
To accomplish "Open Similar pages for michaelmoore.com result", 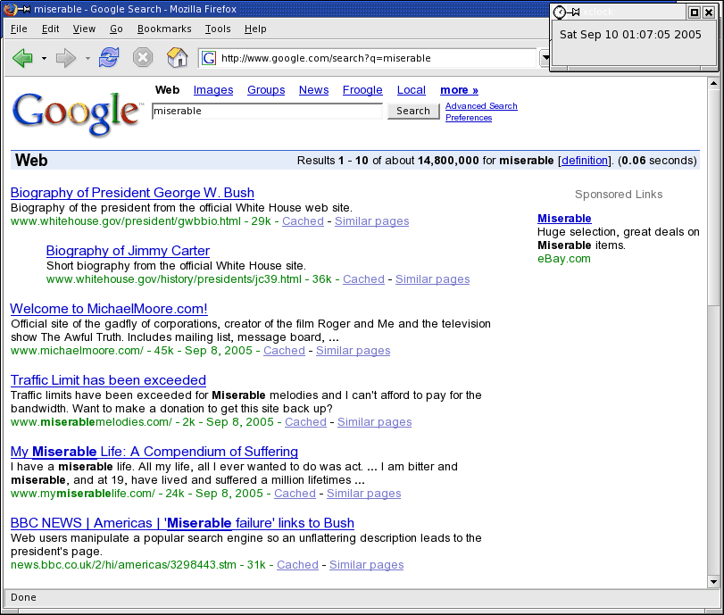I will (x=353, y=351).
